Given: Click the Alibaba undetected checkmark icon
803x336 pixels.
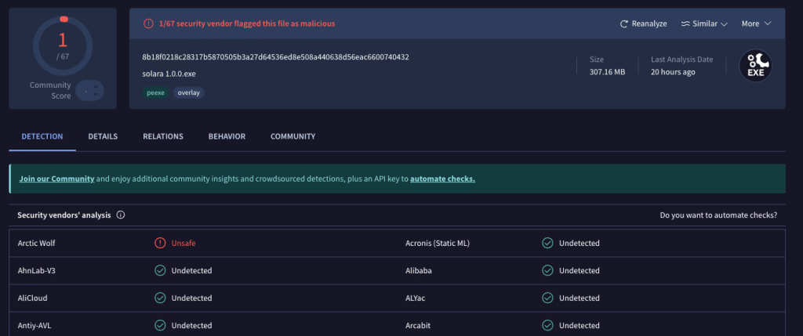Looking at the screenshot, I should pos(547,270).
